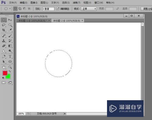Select the Move tool

tap(10, 20)
